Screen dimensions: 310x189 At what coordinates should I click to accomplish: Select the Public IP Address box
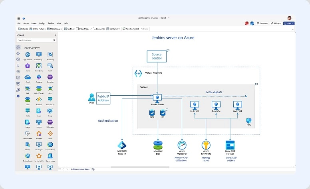pos(103,98)
